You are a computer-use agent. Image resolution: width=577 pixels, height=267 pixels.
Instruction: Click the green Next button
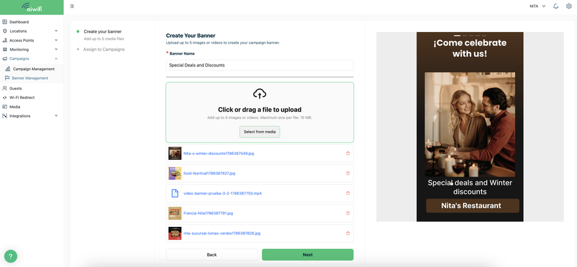(x=308, y=254)
